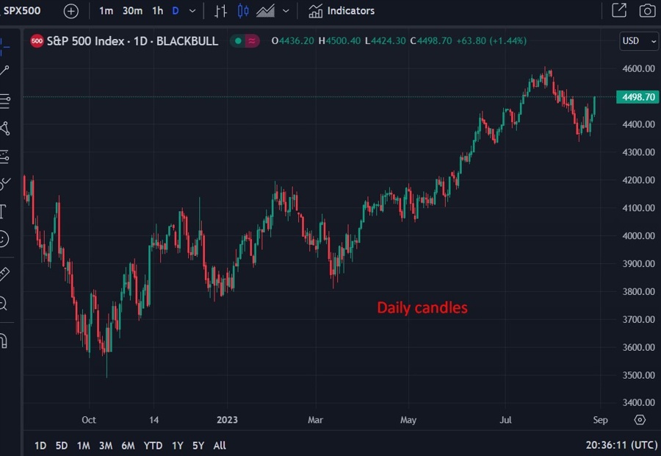Click the pop-out share chart icon
This screenshot has width=661, height=456.
click(x=619, y=10)
